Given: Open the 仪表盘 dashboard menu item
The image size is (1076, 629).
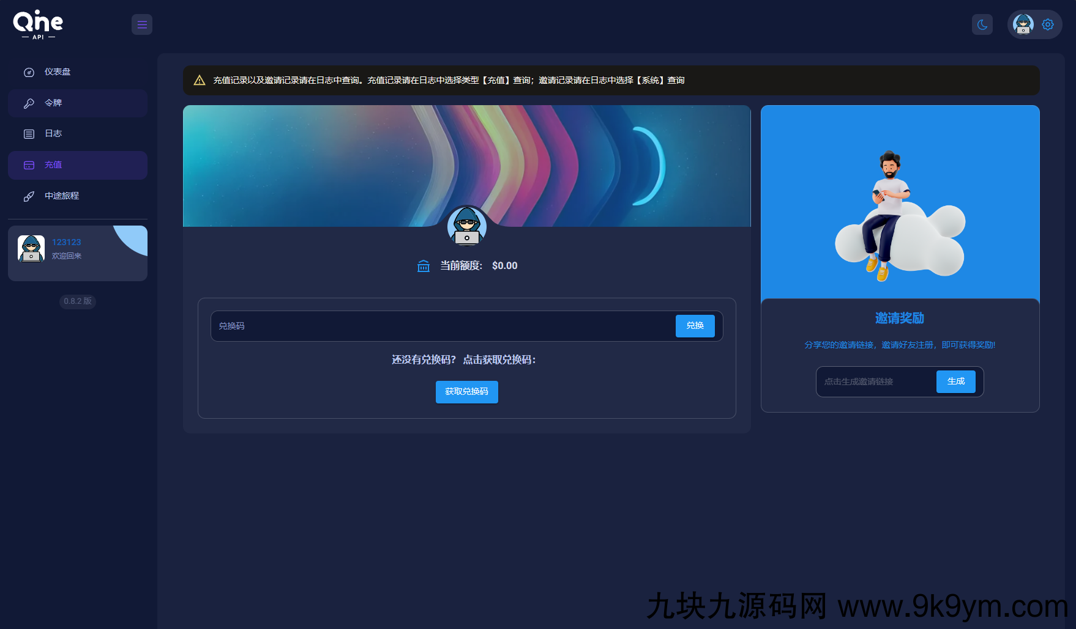Looking at the screenshot, I should click(x=58, y=72).
